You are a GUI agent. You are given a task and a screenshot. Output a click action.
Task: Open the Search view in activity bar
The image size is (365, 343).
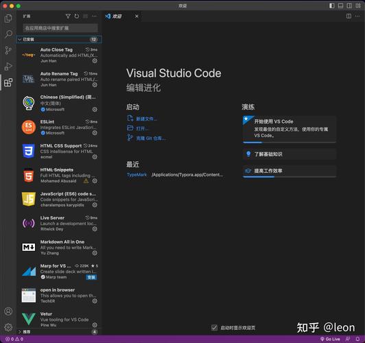point(8,34)
